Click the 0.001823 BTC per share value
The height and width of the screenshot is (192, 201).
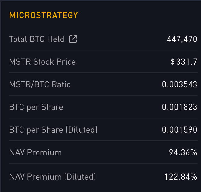click(179, 107)
